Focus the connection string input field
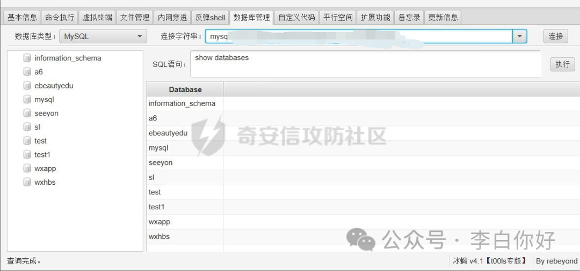The image size is (580, 271). [x=359, y=36]
